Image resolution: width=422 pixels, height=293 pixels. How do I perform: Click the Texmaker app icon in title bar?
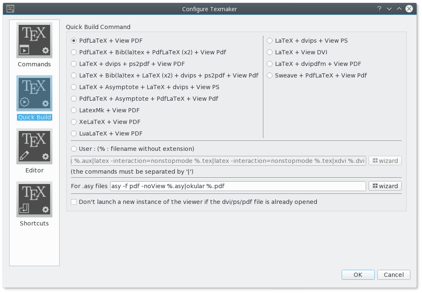[10, 9]
